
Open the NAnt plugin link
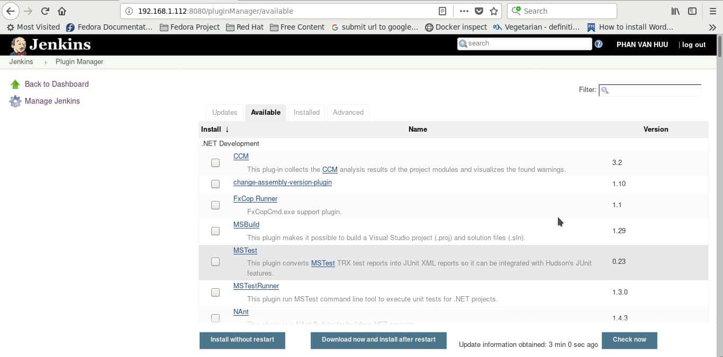tap(241, 312)
